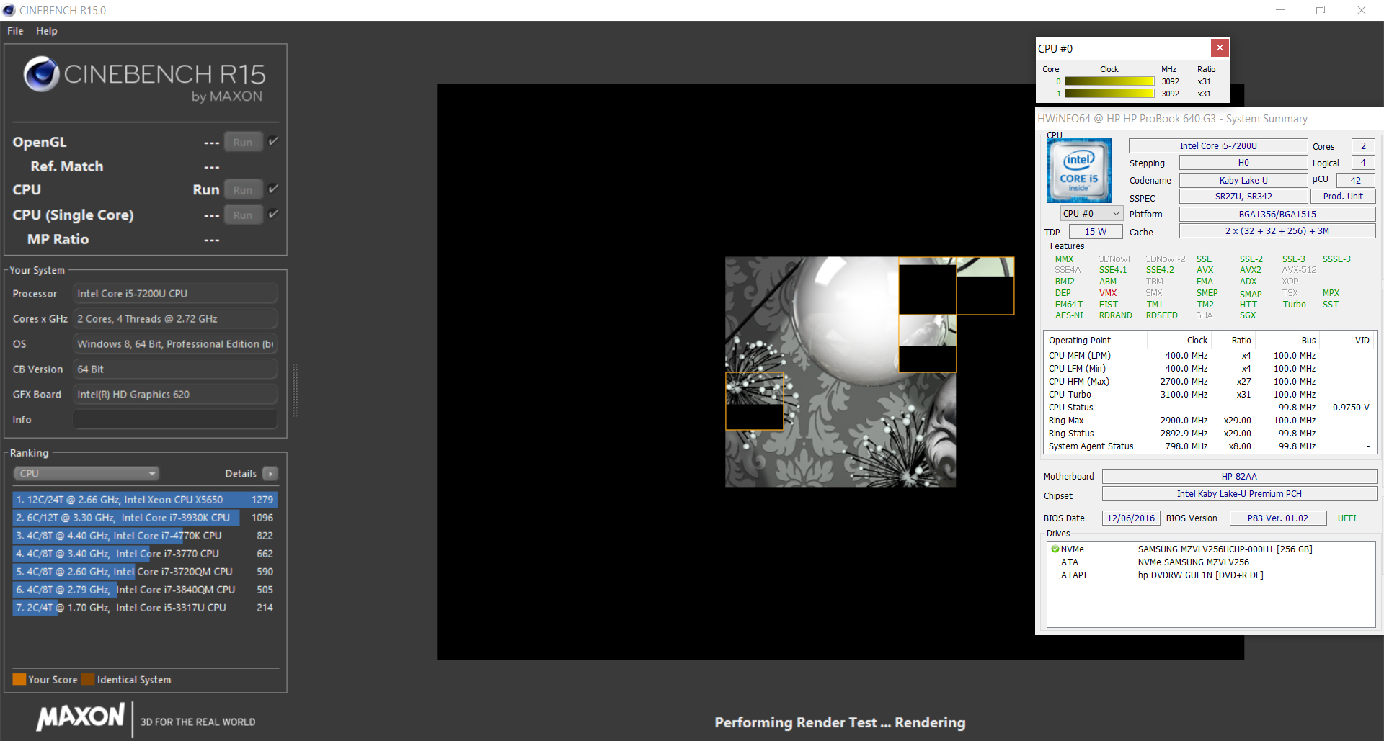
Task: Click the Cinebench logo sphere icon
Action: 41,74
